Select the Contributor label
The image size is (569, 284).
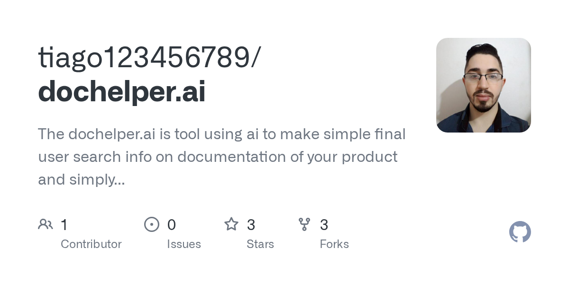[x=91, y=244]
